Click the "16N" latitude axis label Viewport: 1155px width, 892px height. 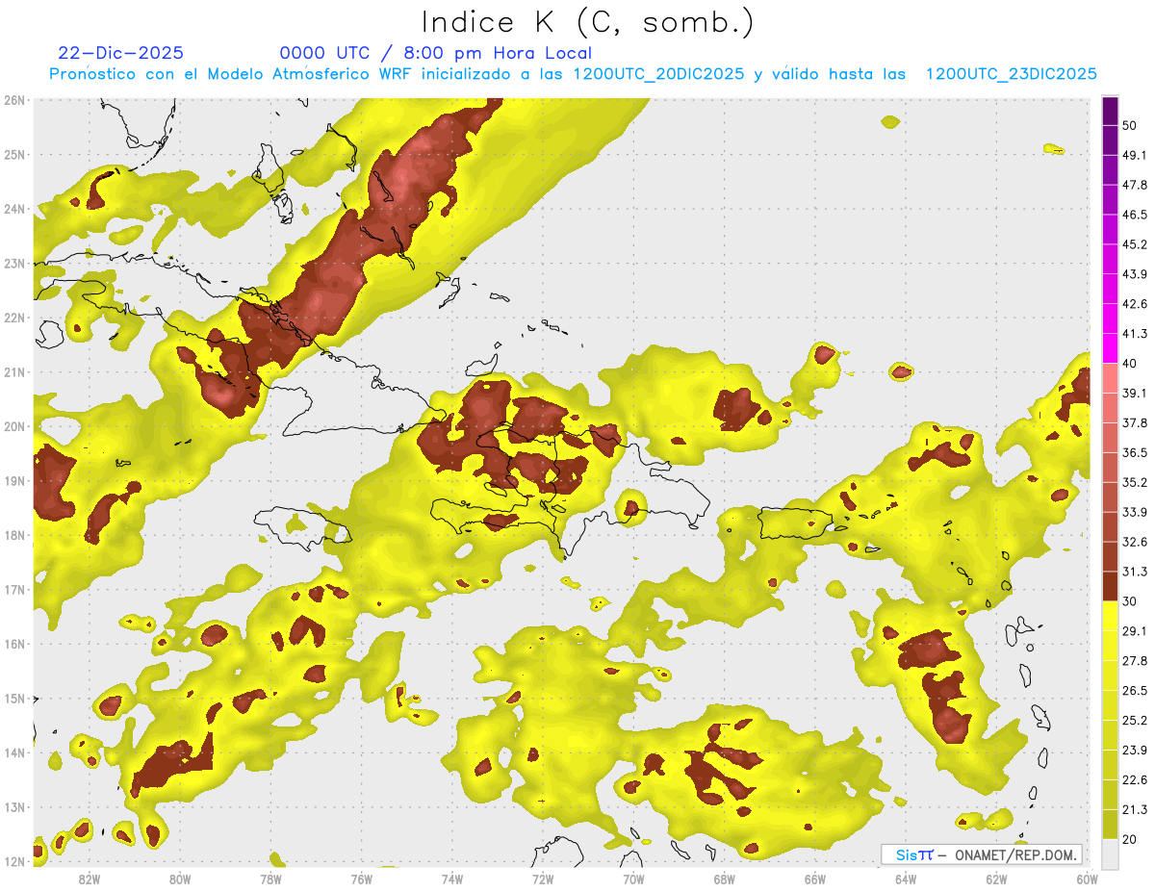click(x=14, y=644)
